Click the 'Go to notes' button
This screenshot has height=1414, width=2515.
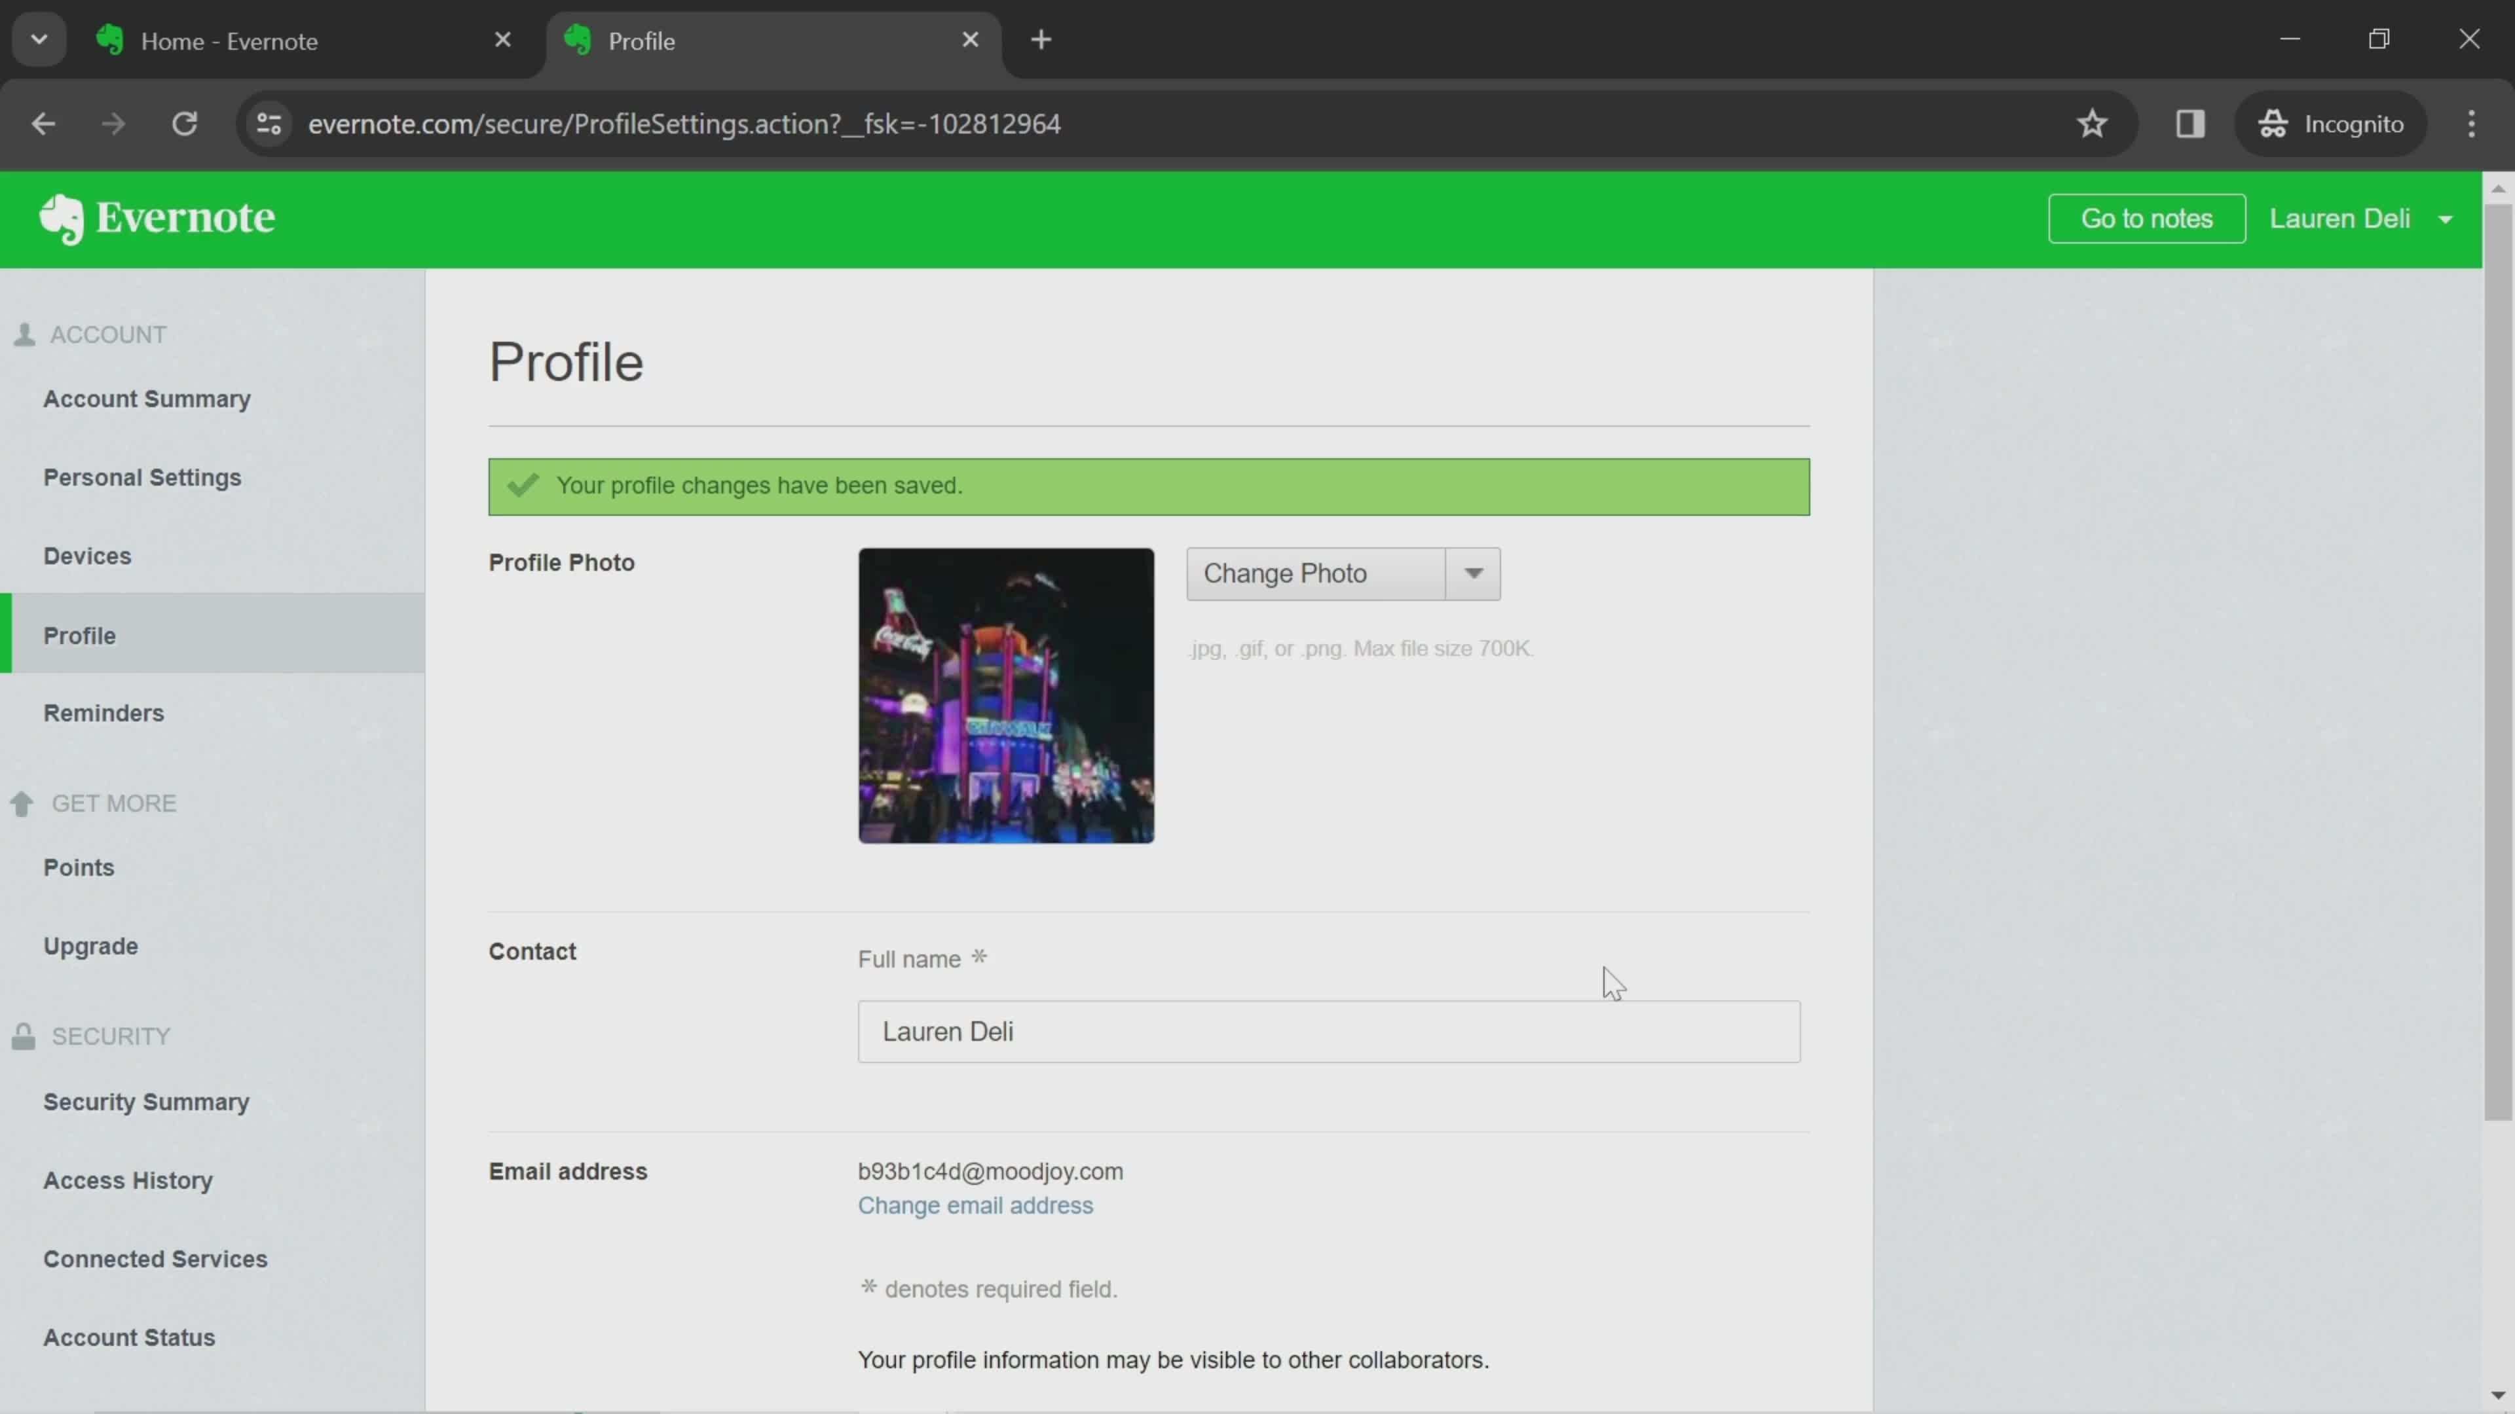tap(2147, 217)
